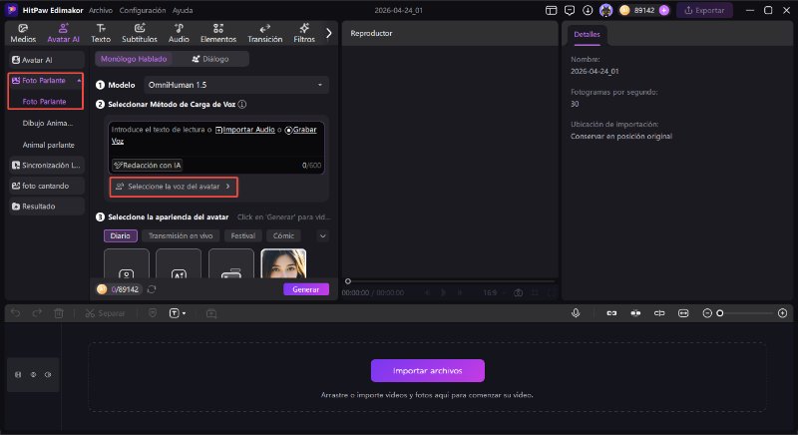The height and width of the screenshot is (435, 798).
Task: Open the Elementos panel
Action: (218, 33)
